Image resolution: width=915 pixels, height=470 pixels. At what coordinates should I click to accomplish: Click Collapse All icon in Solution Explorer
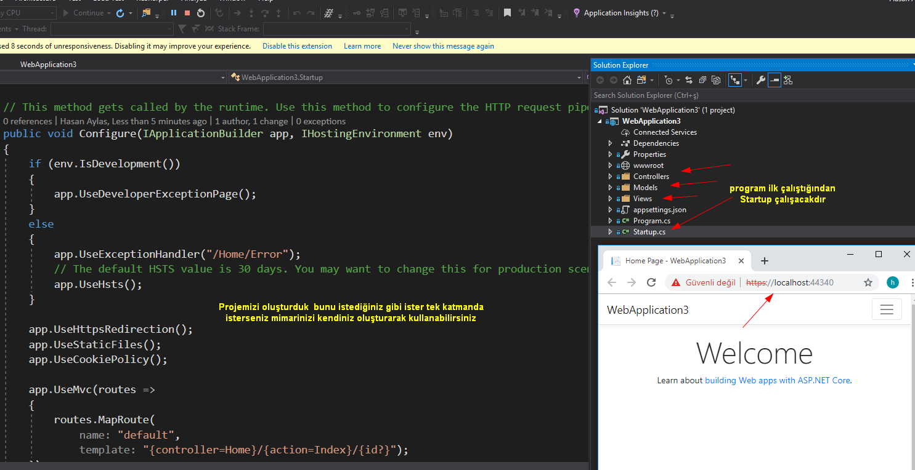pyautogui.click(x=702, y=80)
